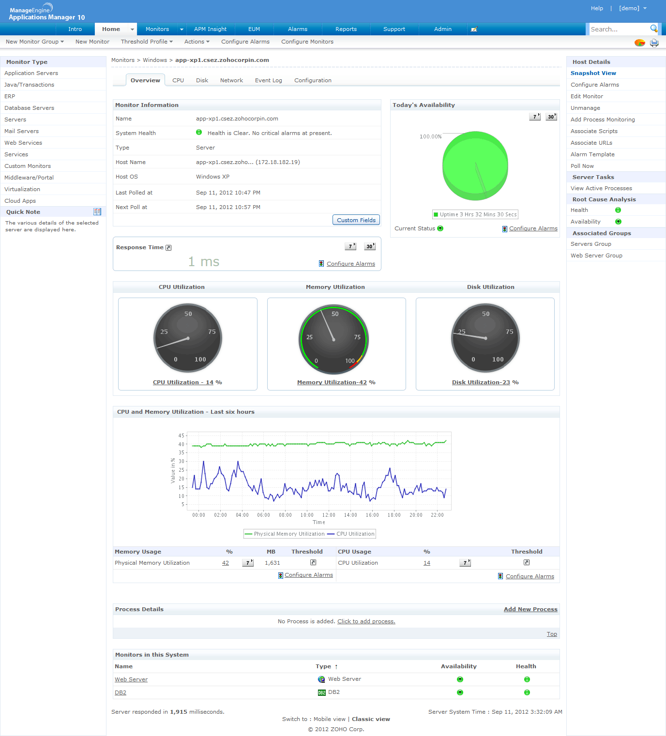The height and width of the screenshot is (736, 666).
Task: Click the Response Time pop-out icon
Action: pyautogui.click(x=168, y=248)
